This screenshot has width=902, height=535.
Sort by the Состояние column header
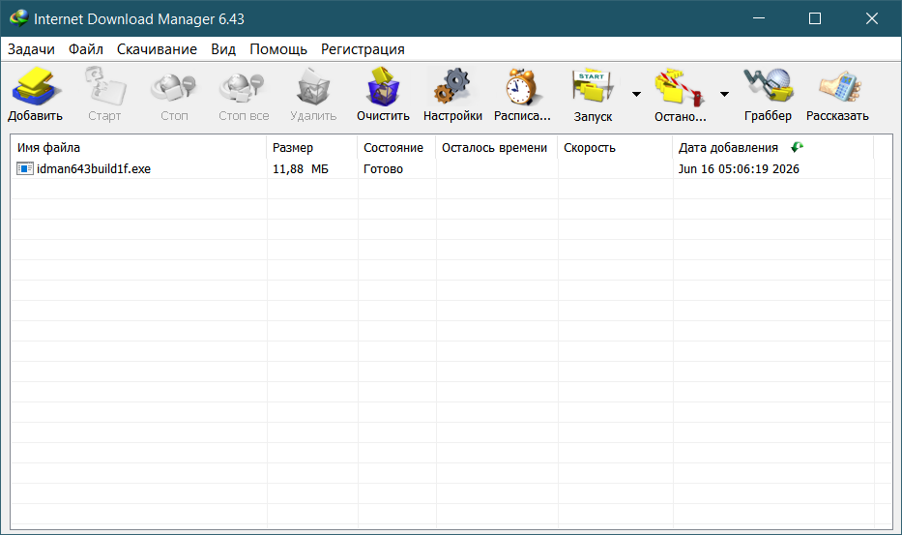point(396,147)
